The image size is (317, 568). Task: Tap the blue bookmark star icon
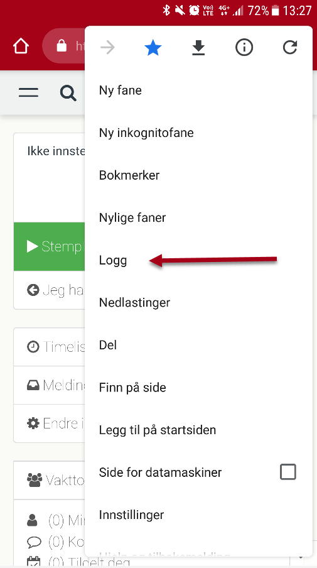tap(153, 48)
